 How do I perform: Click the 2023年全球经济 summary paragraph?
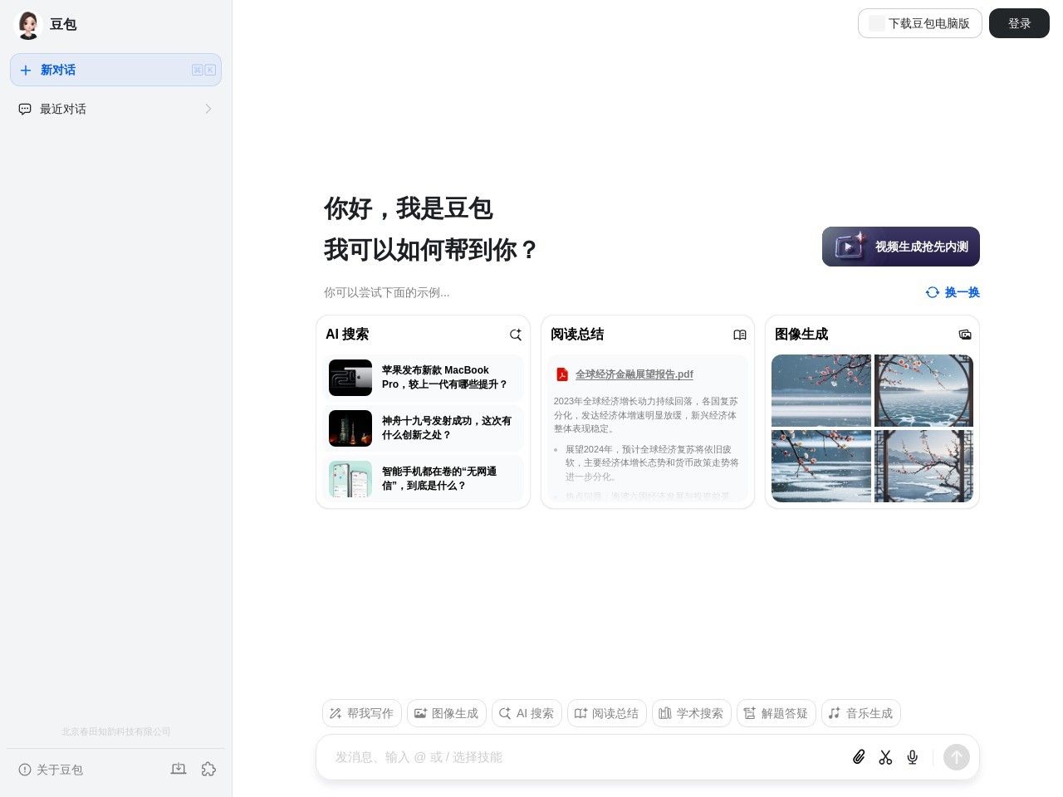646,415
